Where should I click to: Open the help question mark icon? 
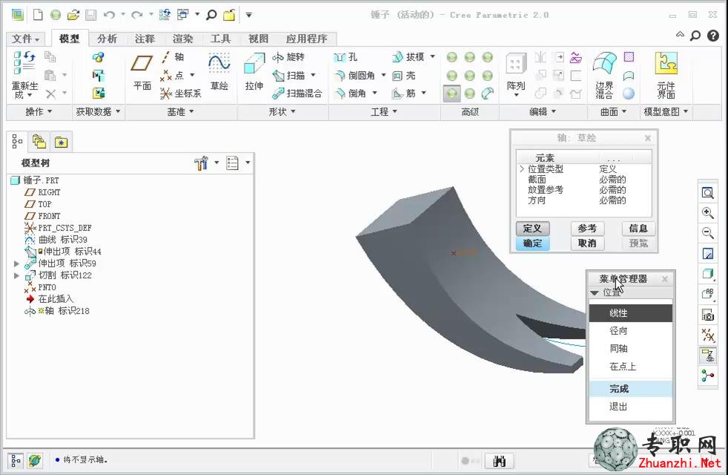coord(713,36)
